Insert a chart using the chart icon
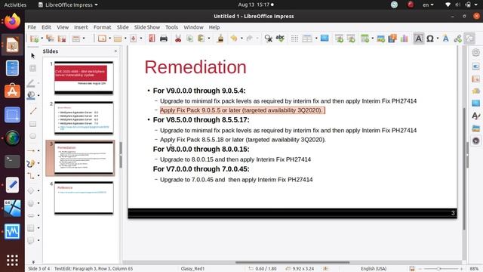 405,39
